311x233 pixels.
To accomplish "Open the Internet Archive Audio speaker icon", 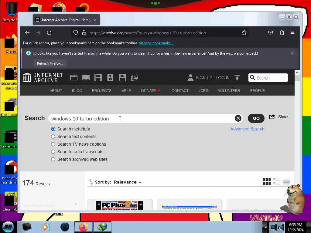I will click(x=110, y=78).
